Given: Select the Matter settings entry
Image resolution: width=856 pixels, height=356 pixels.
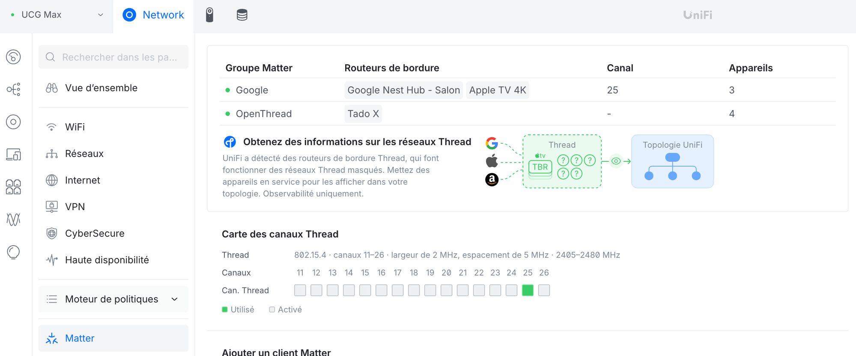Looking at the screenshot, I should (x=113, y=338).
